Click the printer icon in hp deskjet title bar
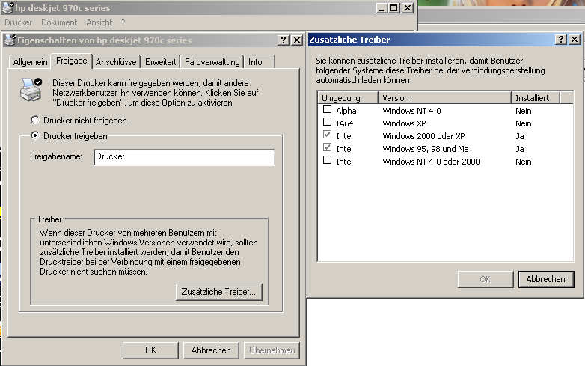This screenshot has width=585, height=366. [7, 7]
